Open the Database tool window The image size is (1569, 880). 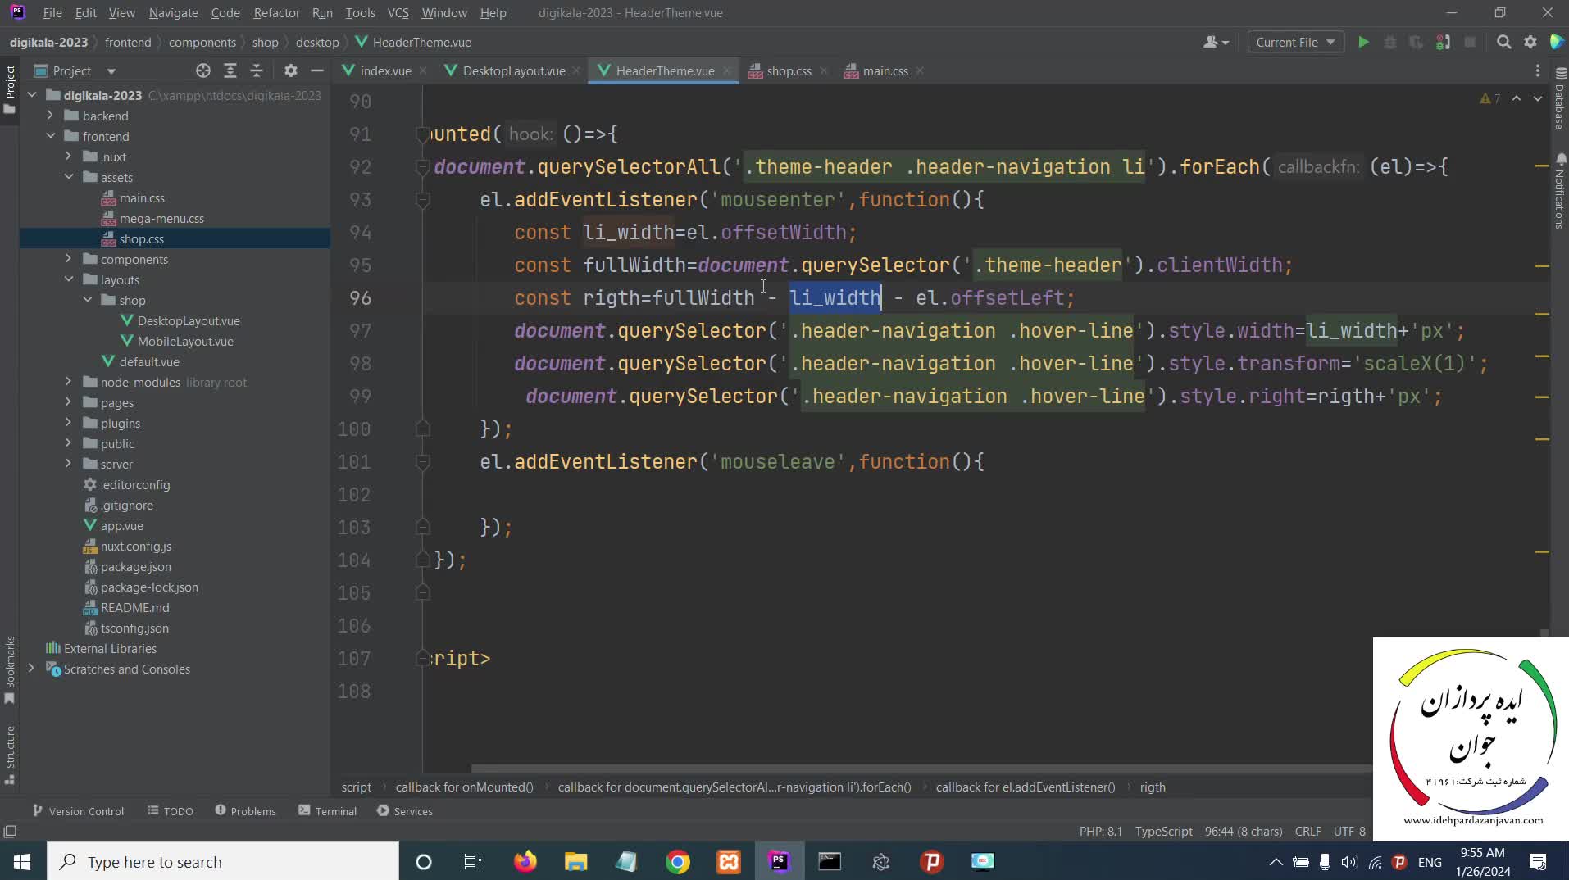tap(1559, 98)
